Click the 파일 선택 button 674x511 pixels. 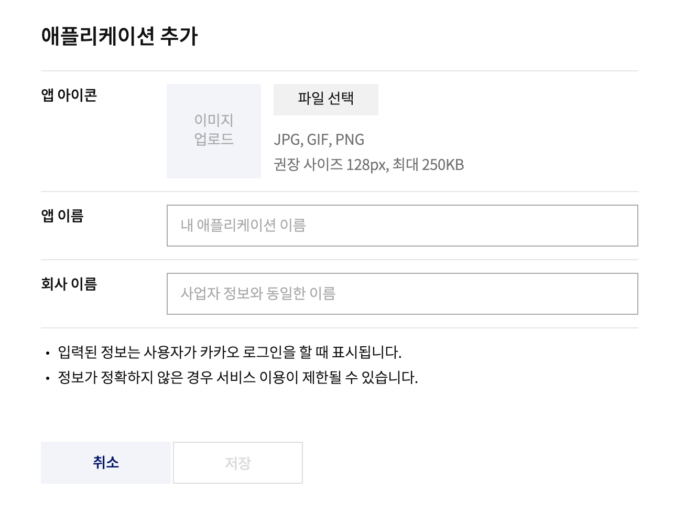[x=325, y=99]
